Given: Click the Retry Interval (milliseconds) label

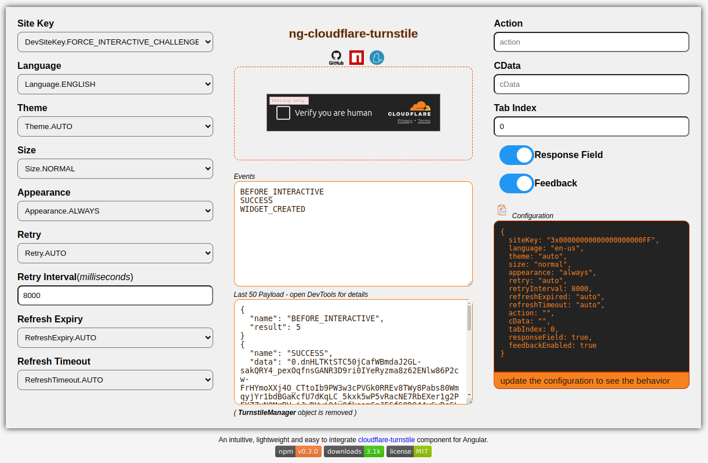Looking at the screenshot, I should click(x=75, y=277).
